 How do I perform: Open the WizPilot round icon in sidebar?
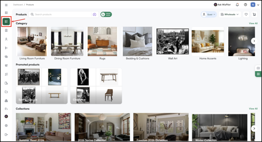(6, 117)
